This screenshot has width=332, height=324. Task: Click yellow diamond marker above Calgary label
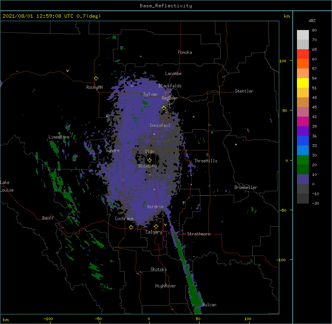pos(156,227)
